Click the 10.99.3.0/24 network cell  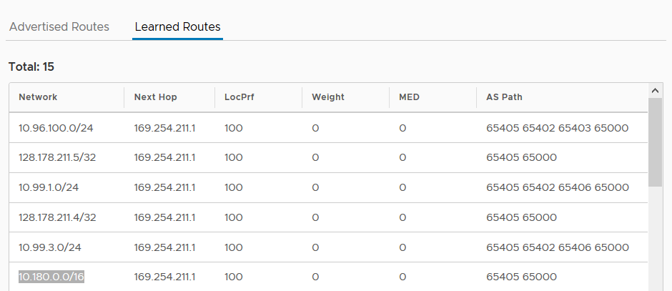click(50, 247)
